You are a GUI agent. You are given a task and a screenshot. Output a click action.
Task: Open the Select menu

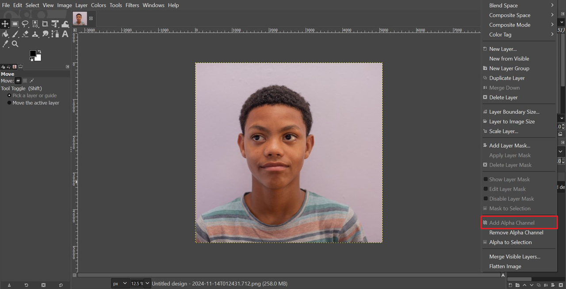pos(32,5)
